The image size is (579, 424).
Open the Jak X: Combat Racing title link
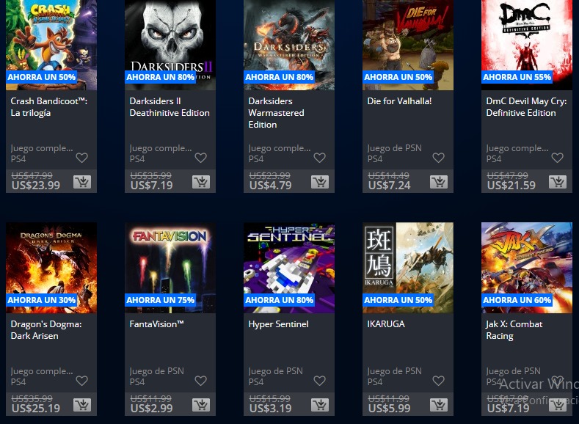(x=514, y=330)
